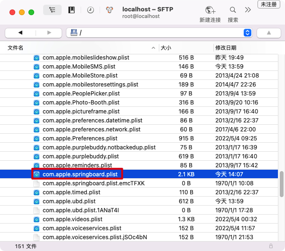
Task: Click filename com.apple.springboard.plist.emcTFXK
Action: [93, 183]
